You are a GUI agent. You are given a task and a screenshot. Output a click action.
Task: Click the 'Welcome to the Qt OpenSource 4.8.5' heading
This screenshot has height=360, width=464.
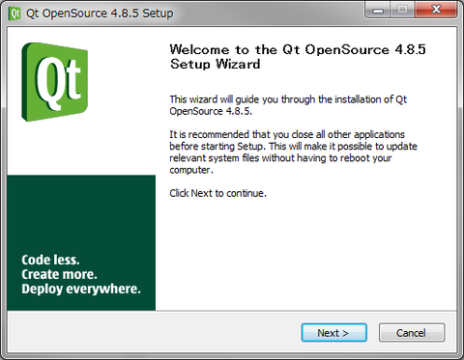point(298,57)
